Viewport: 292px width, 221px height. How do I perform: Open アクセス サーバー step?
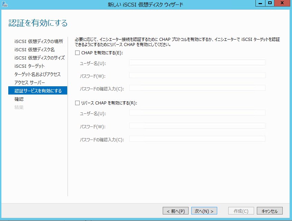30,82
